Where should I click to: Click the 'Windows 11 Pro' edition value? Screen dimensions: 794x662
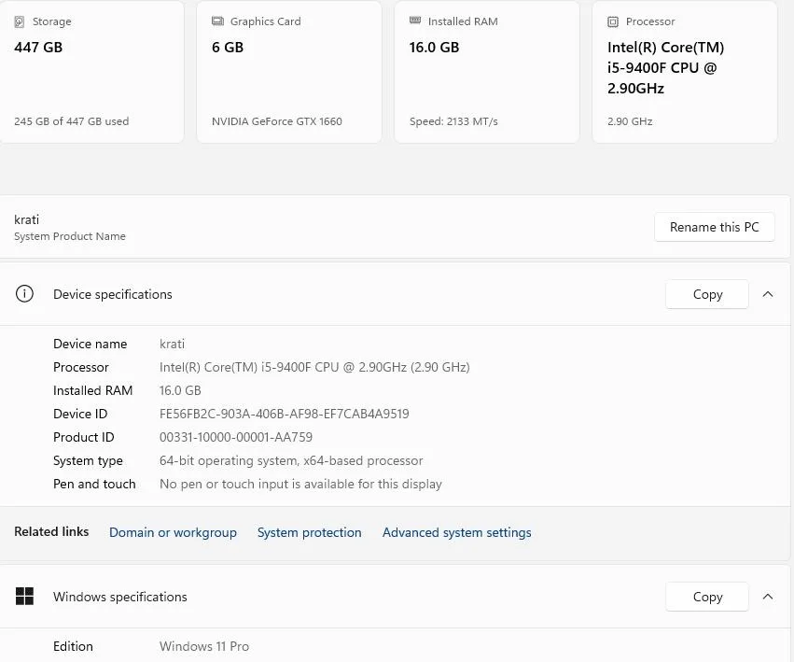tap(204, 646)
